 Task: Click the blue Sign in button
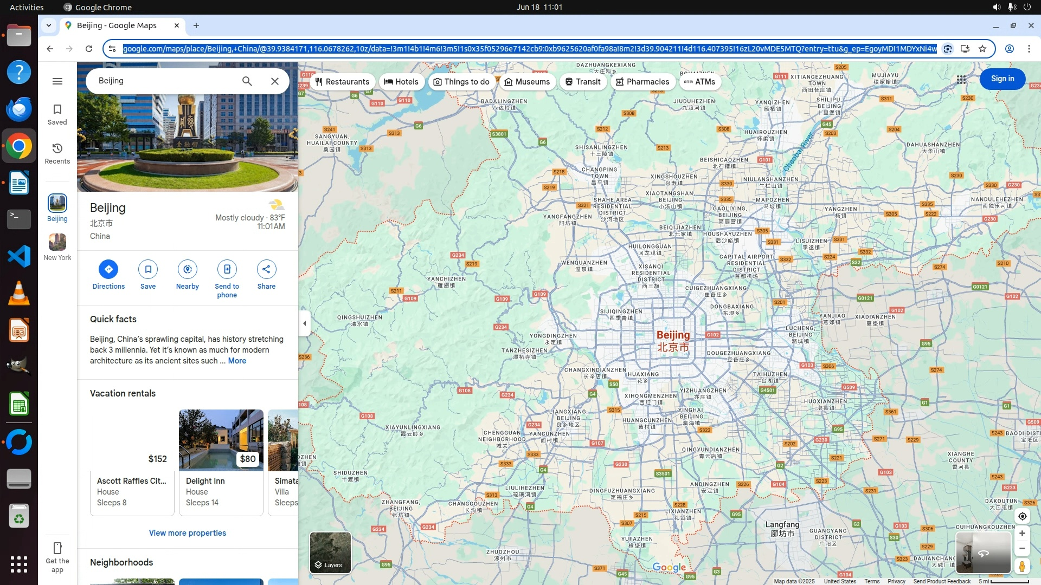click(x=1002, y=79)
